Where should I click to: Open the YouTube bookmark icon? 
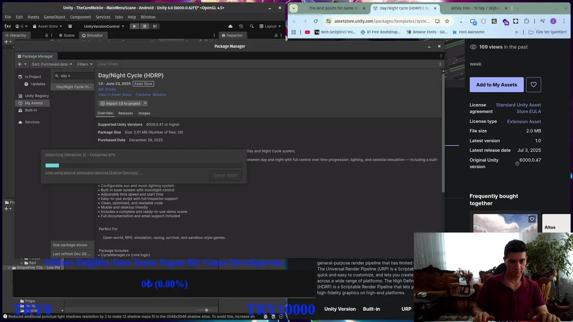coord(307,32)
